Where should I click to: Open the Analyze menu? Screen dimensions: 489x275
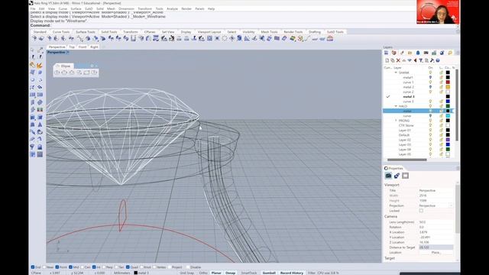(172, 8)
